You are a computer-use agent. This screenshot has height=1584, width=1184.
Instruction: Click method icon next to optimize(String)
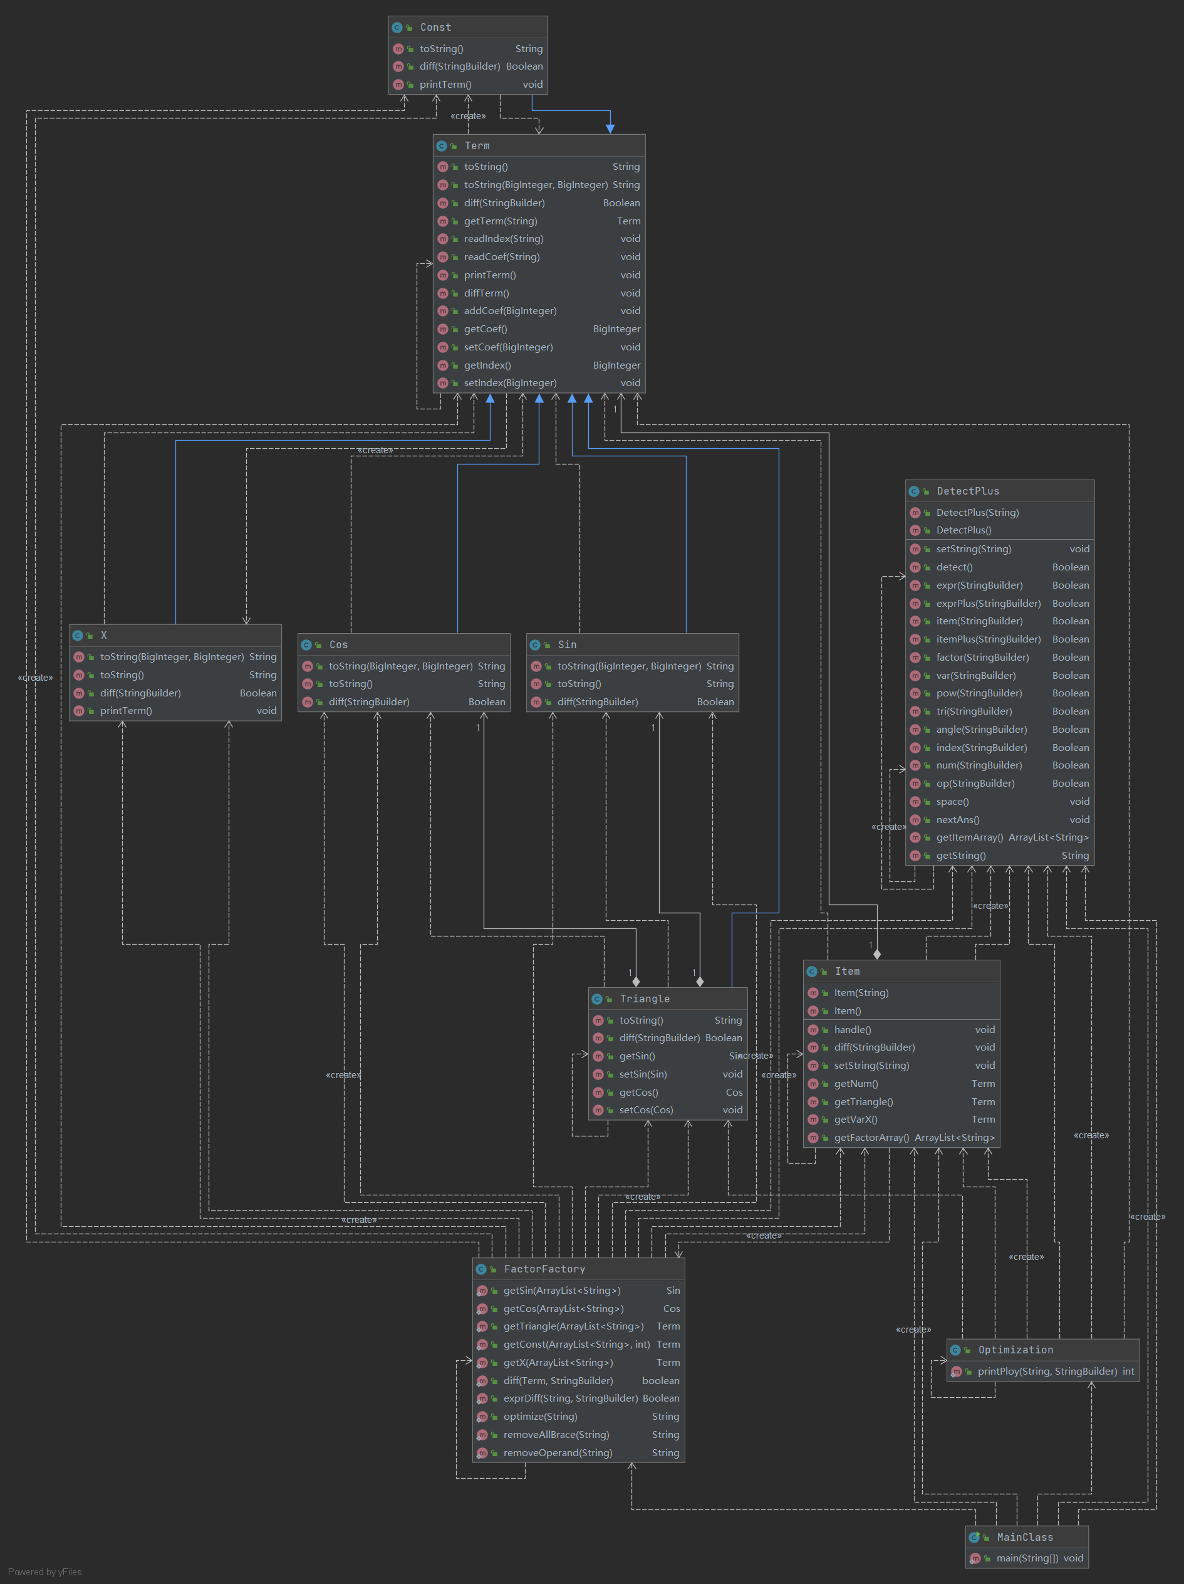(x=482, y=1417)
